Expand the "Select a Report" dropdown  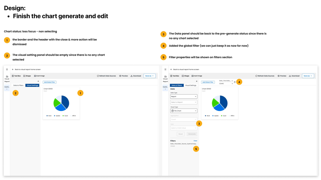click(184, 102)
